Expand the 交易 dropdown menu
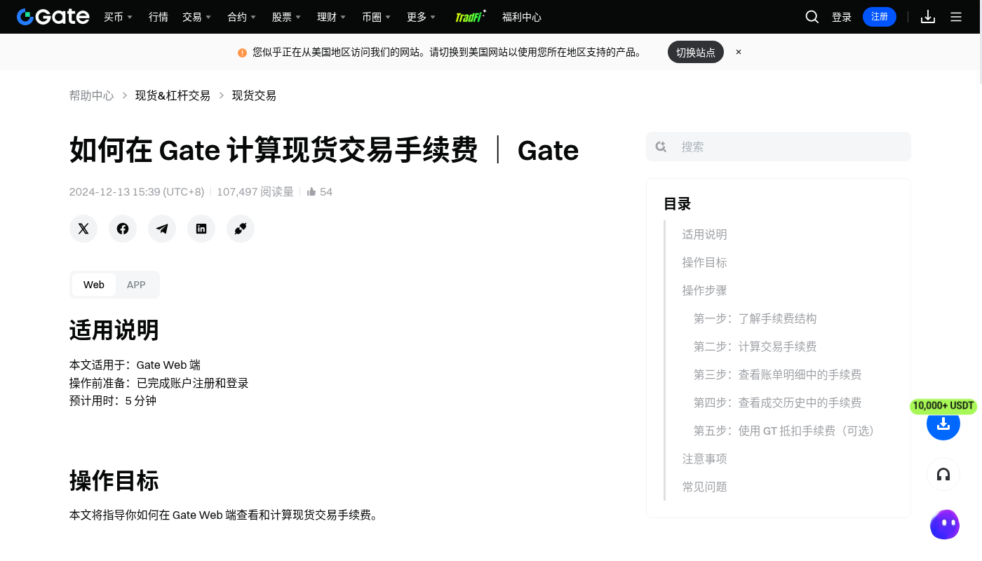 coord(196,17)
